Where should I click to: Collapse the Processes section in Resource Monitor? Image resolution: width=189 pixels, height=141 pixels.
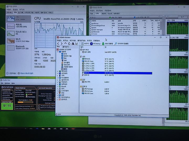point(160,17)
